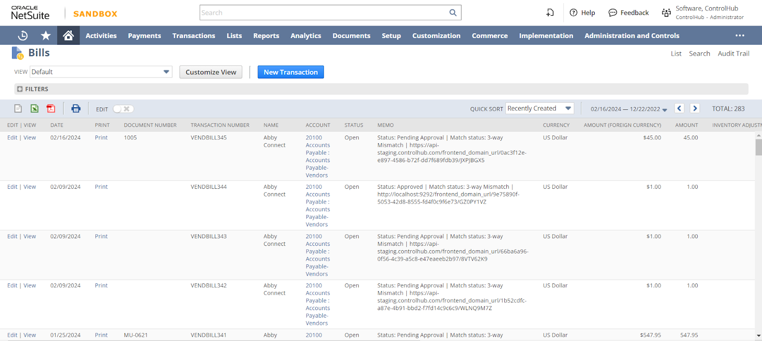Open the Payments menu
Screen dimensions: 762x341
[144, 36]
